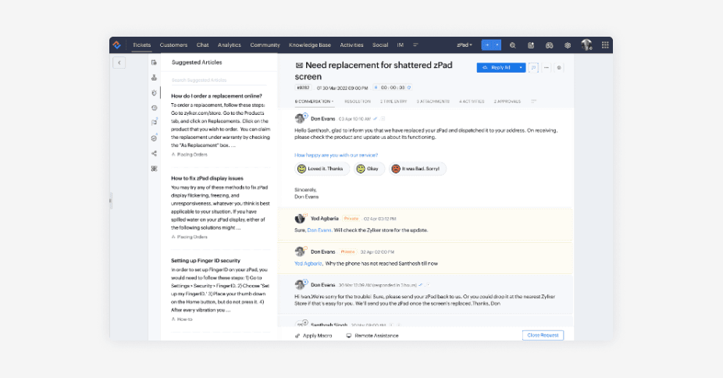Open the three-dots more actions button

pyautogui.click(x=547, y=68)
